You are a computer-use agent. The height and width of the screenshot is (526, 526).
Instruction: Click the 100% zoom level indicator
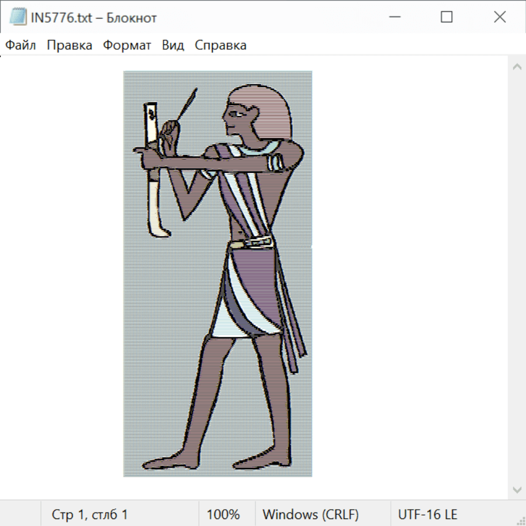click(223, 514)
